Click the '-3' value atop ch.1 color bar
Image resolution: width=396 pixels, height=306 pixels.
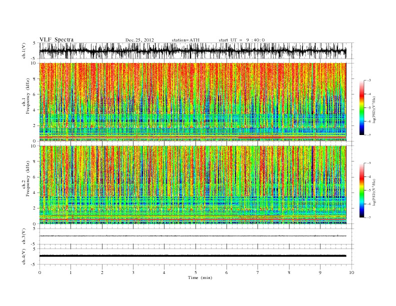[x=368, y=80]
